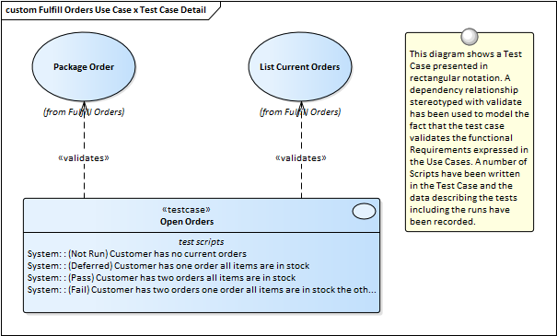Select the Not Run test script line
Screen dimensions: 557x336
tap(137, 254)
